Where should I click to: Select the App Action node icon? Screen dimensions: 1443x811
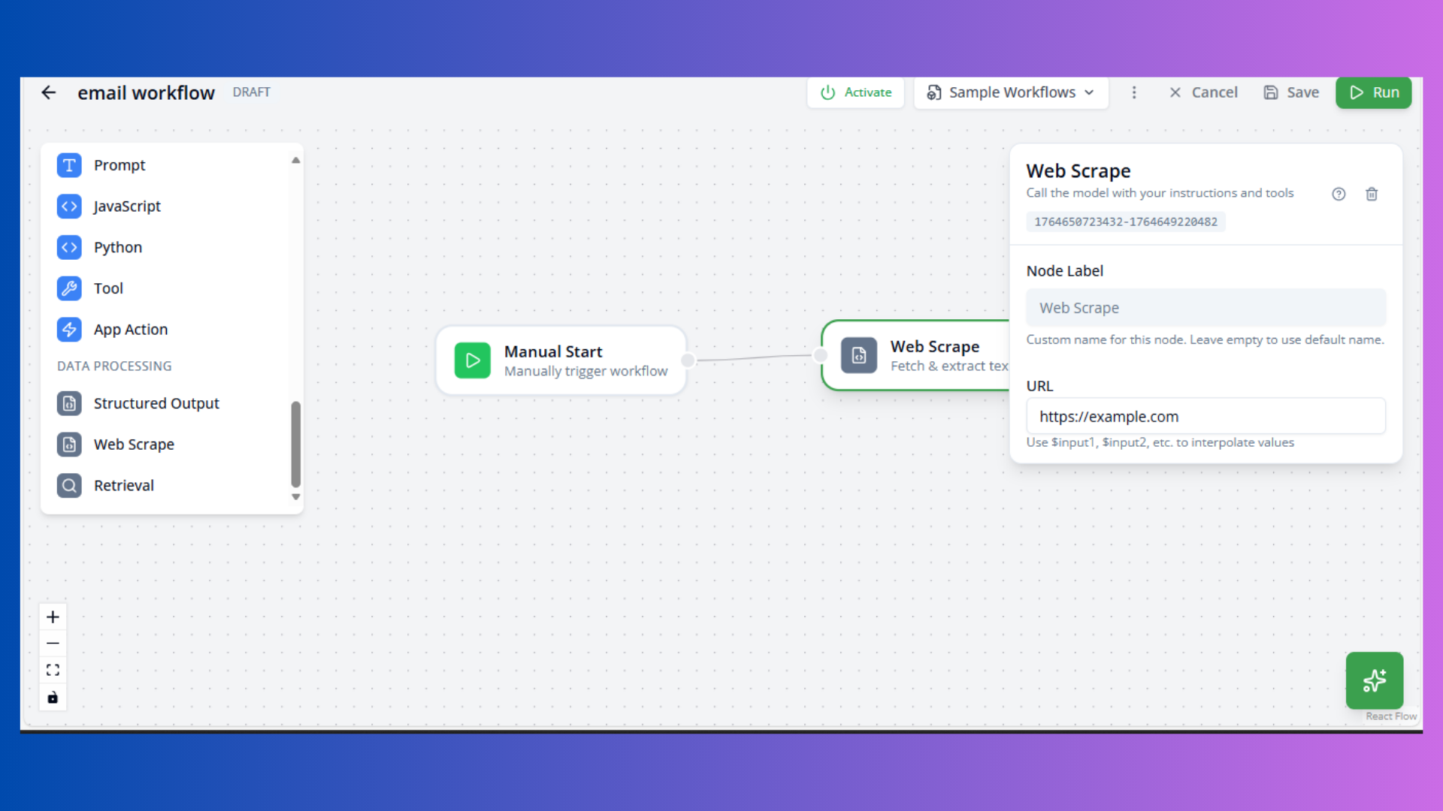(x=68, y=329)
